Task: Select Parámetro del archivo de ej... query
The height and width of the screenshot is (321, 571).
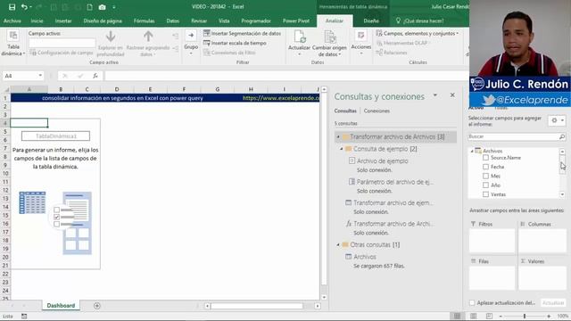Action: [394, 182]
